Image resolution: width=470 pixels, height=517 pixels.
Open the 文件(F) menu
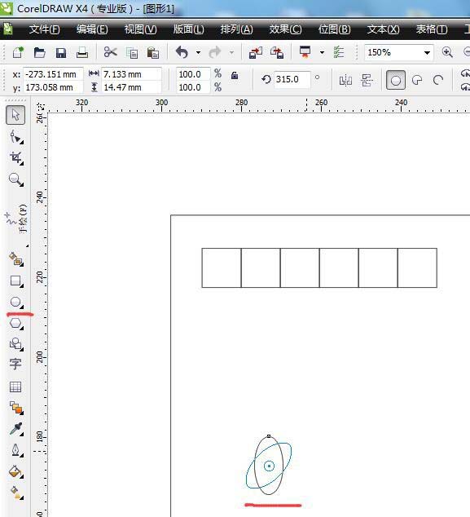point(45,29)
